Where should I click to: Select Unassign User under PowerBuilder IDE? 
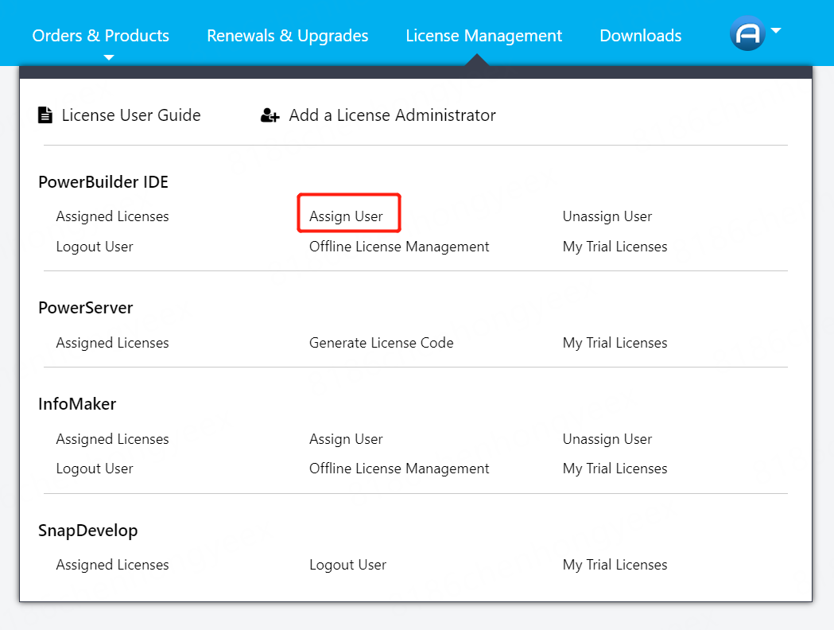pos(607,216)
